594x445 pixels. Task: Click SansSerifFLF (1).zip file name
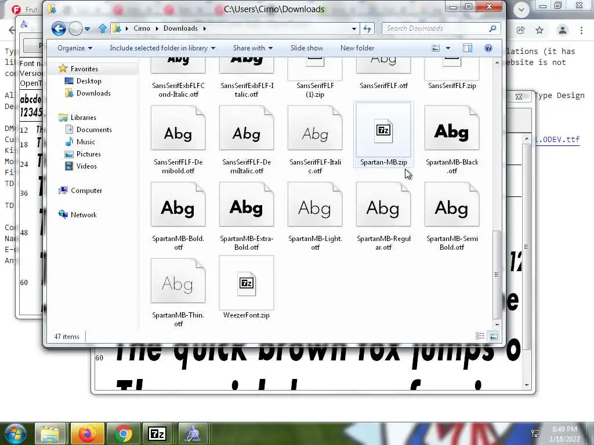(315, 90)
